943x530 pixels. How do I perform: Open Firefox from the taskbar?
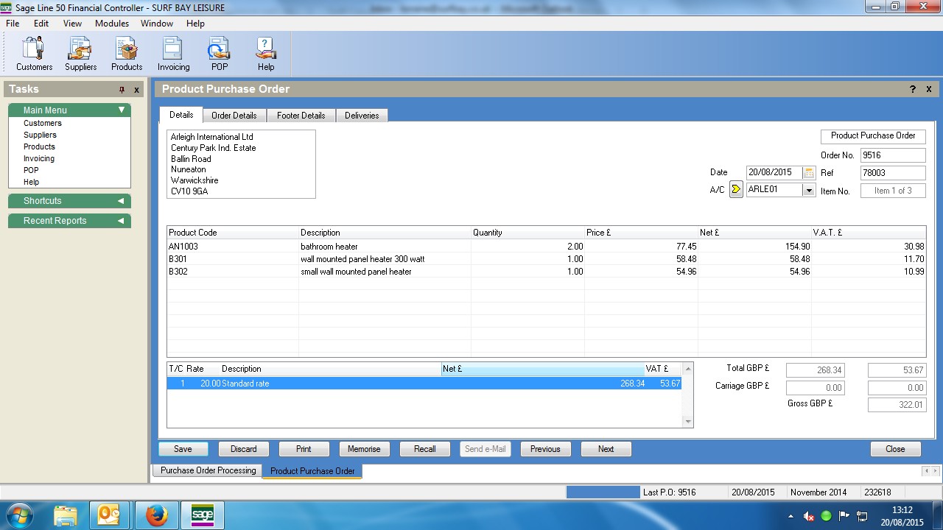pos(156,515)
